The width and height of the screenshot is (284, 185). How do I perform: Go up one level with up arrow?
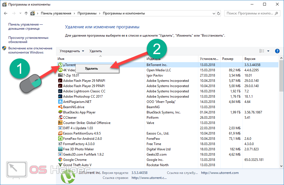point(26,13)
